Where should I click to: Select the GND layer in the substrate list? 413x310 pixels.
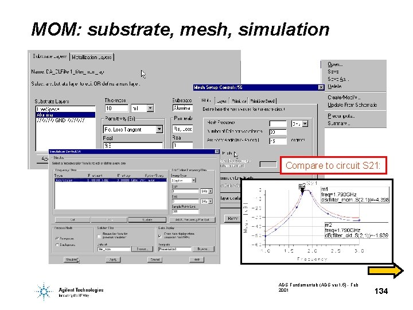click(65, 121)
